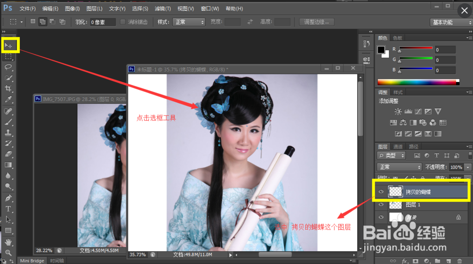The image size is (473, 264).
Task: Click the 羽化 feather input field
Action: [103, 22]
